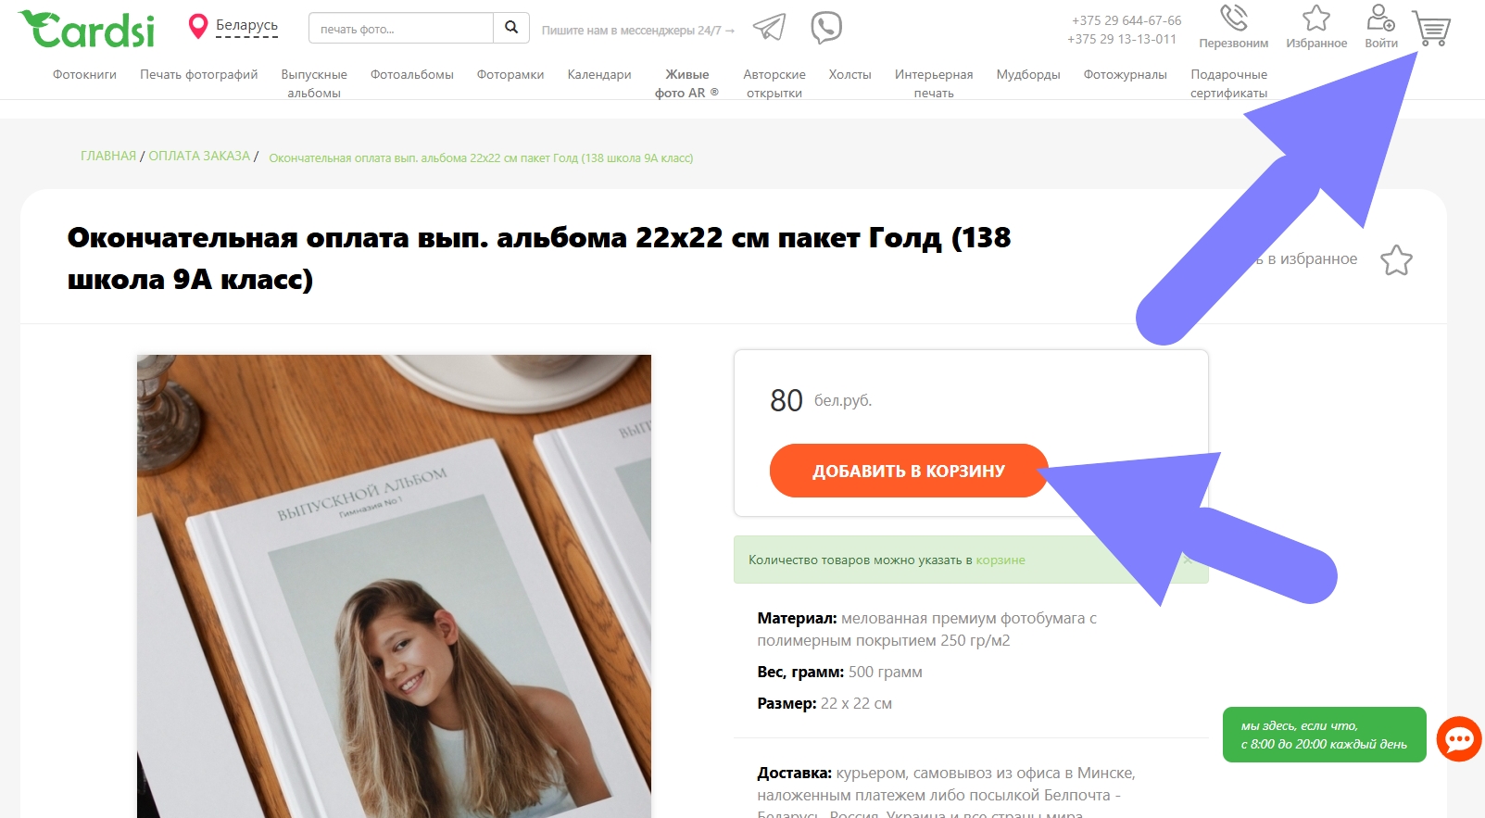The image size is (1485, 818).
Task: Toggle the add-to-favorites star on the product
Action: (1396, 260)
